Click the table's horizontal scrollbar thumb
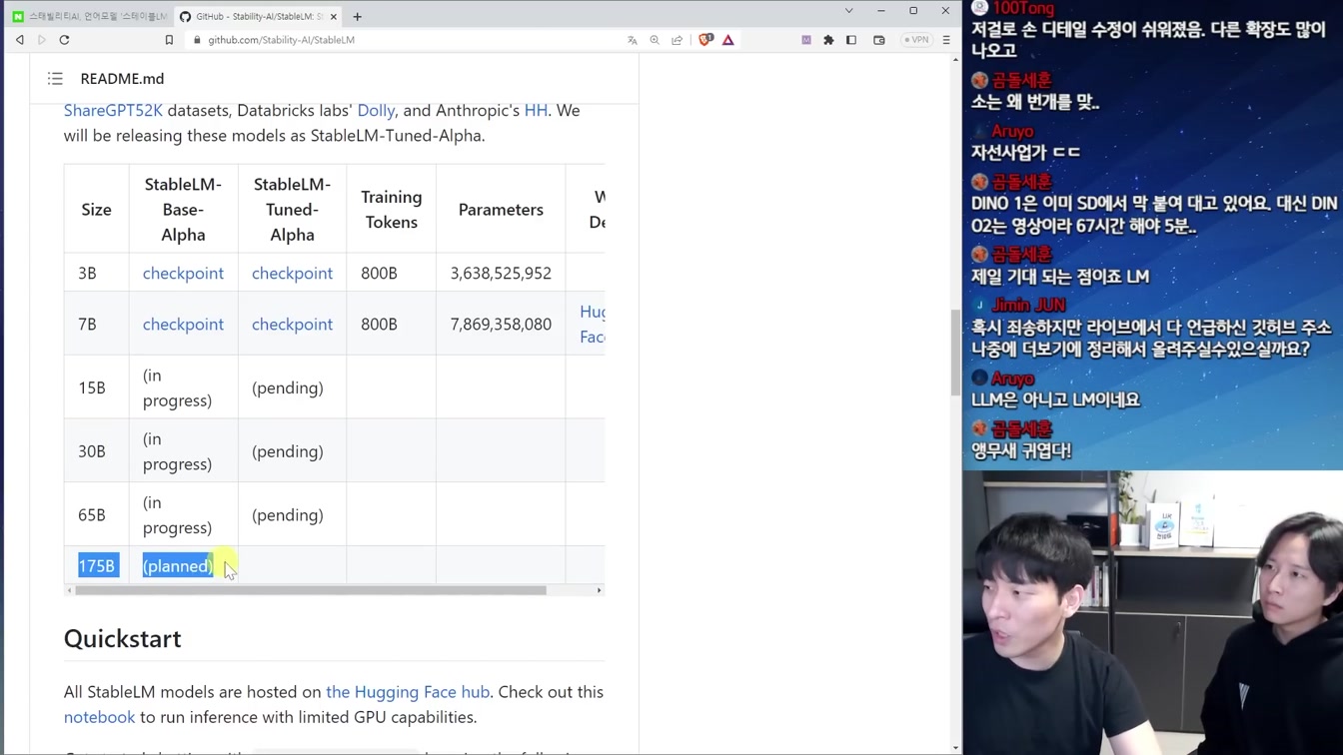The image size is (1343, 755). click(x=311, y=590)
